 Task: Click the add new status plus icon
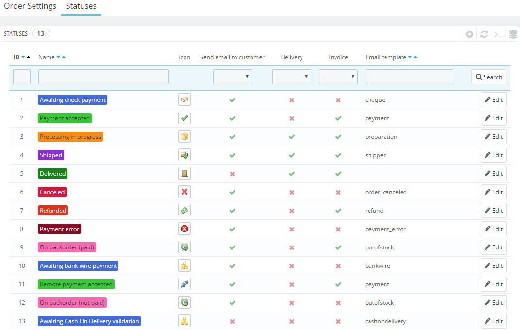(x=469, y=34)
